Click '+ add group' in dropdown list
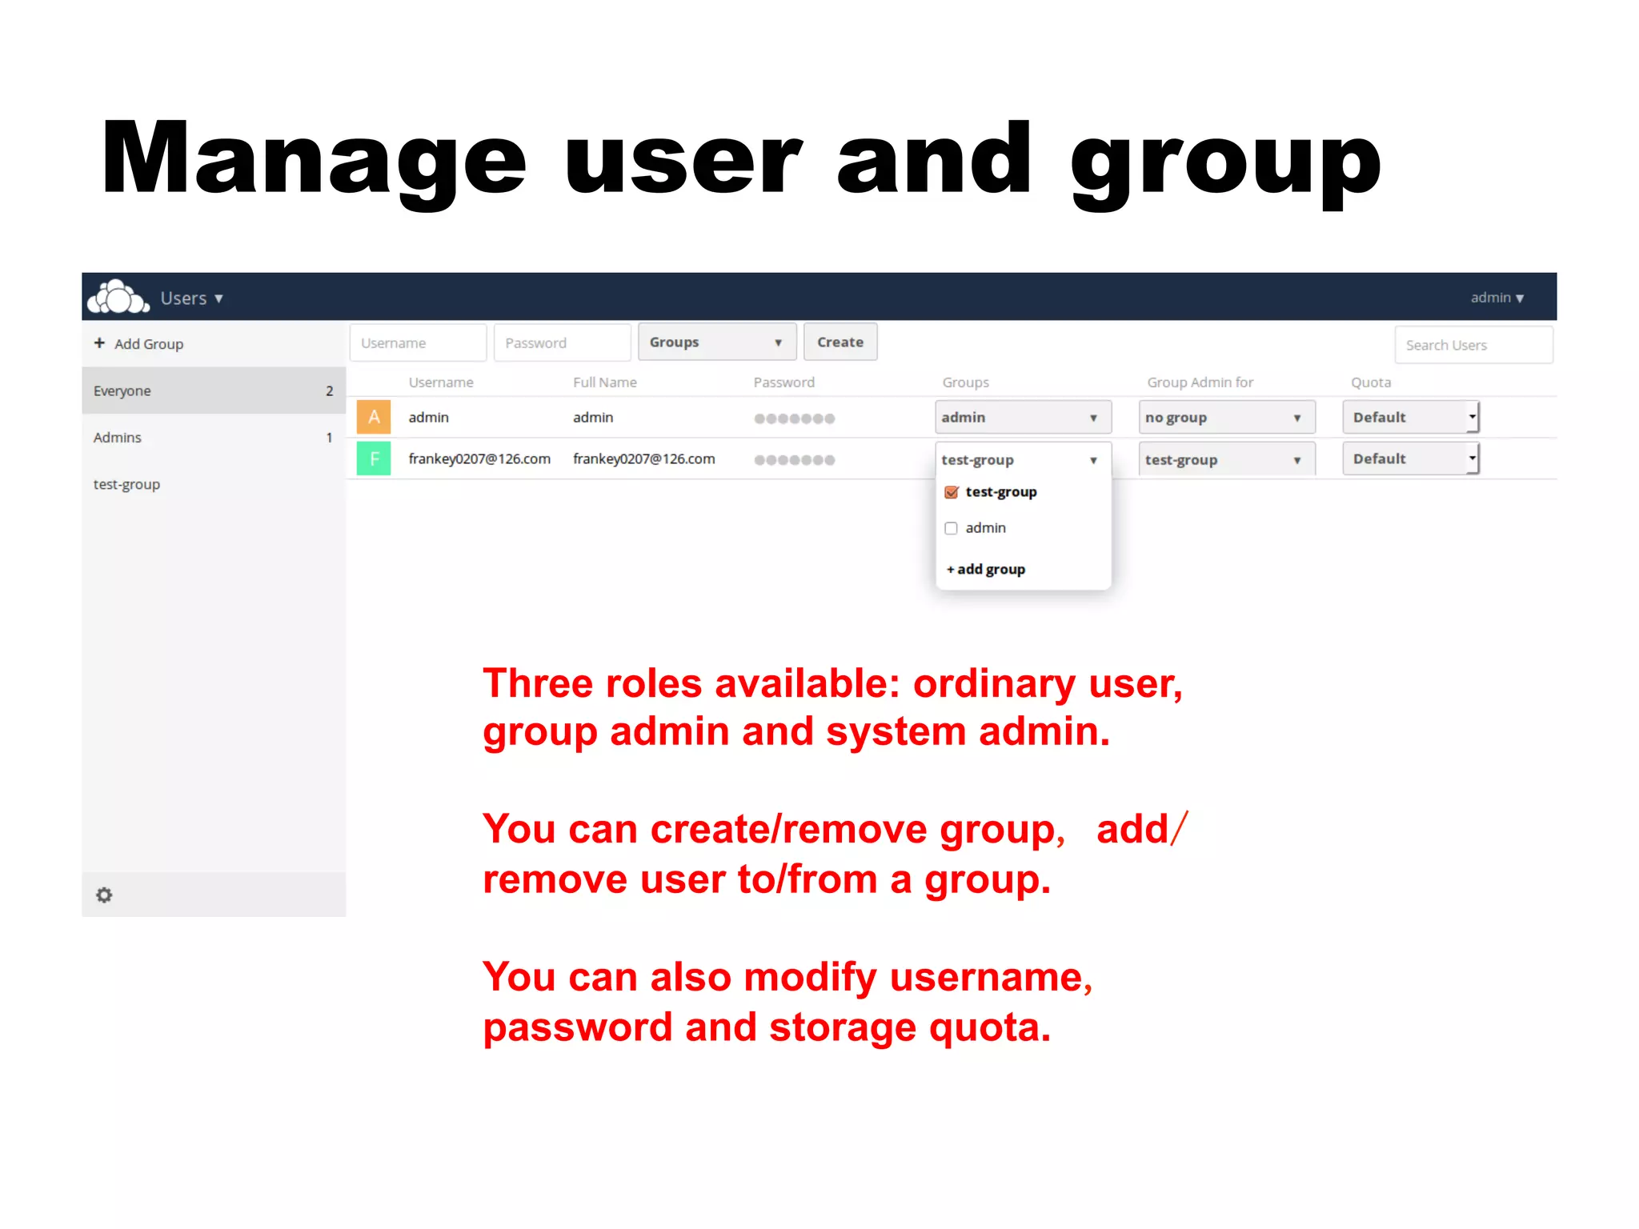This screenshot has width=1639, height=1229. coord(986,569)
